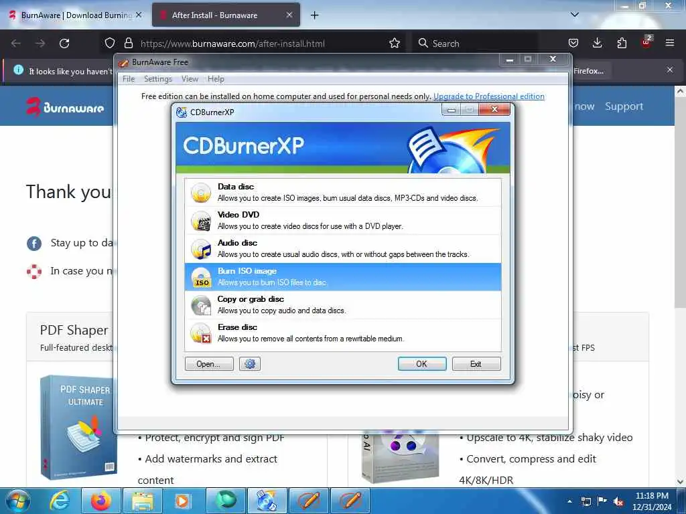Choose the Erase disc option
The image size is (686, 514).
click(342, 333)
